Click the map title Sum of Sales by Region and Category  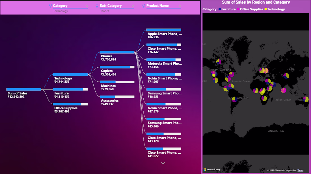pos(256,2)
